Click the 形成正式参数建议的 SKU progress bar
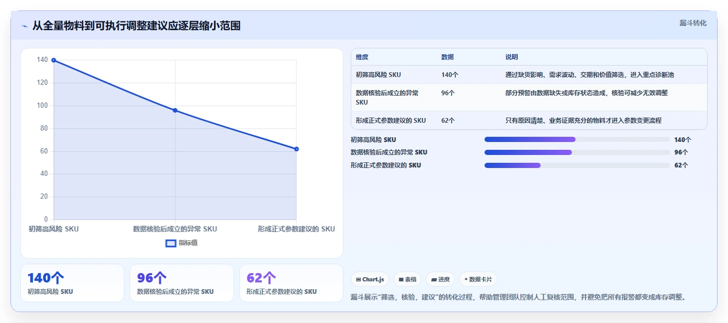728x323 pixels. click(x=577, y=165)
